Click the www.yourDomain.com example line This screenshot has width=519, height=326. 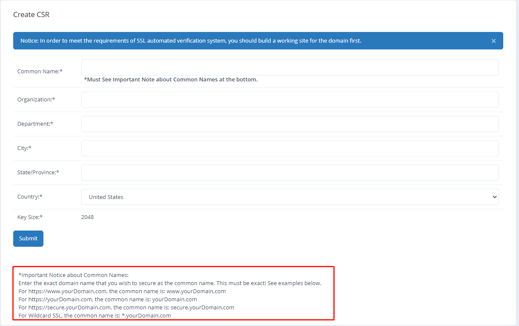122,291
